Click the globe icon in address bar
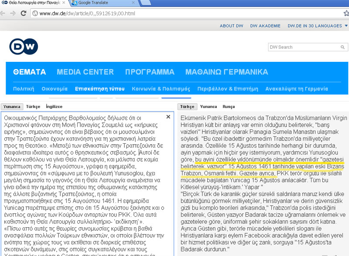The height and width of the screenshot is (256, 349). point(35,13)
